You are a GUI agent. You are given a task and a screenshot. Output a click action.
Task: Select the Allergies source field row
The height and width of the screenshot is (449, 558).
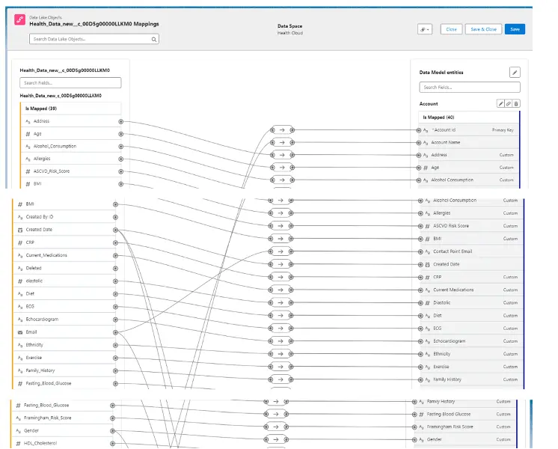[x=71, y=159]
